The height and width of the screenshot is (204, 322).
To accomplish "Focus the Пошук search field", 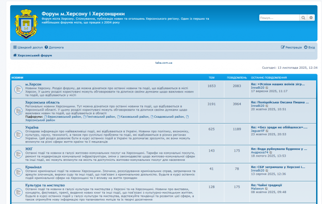I will [x=279, y=18].
